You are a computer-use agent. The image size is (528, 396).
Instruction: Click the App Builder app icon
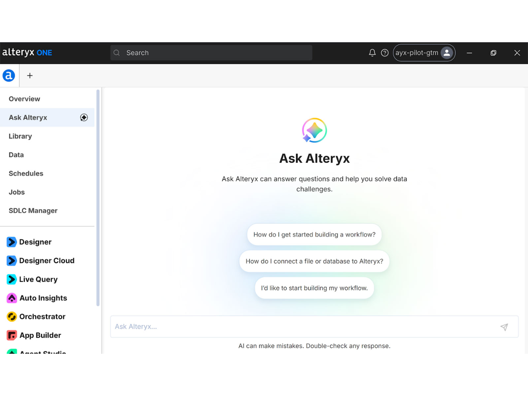pyautogui.click(x=12, y=335)
